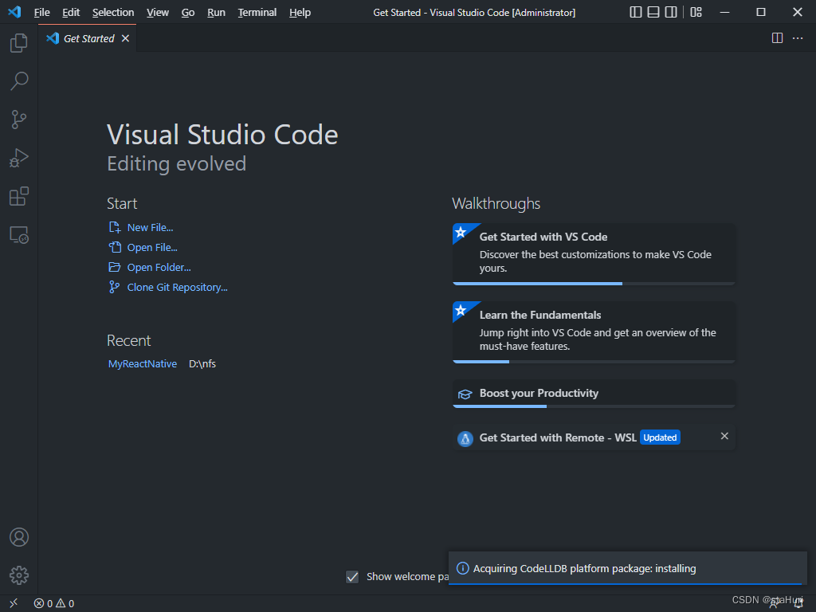Open the Customize Layout icon

click(696, 12)
